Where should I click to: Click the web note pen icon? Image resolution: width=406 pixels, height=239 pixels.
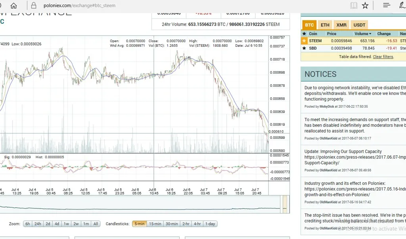coord(402,5)
